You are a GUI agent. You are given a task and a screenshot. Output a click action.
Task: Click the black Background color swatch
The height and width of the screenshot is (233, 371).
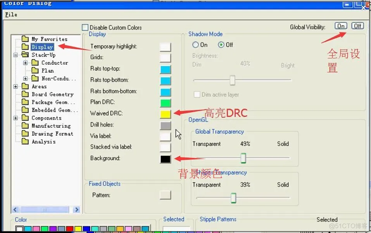pos(165,159)
